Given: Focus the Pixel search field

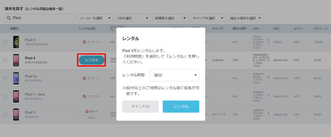Looking at the screenshot, I should [40, 18].
